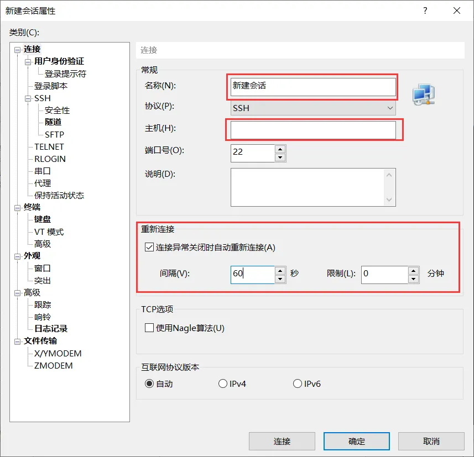Click the 主机 input field

click(313, 129)
